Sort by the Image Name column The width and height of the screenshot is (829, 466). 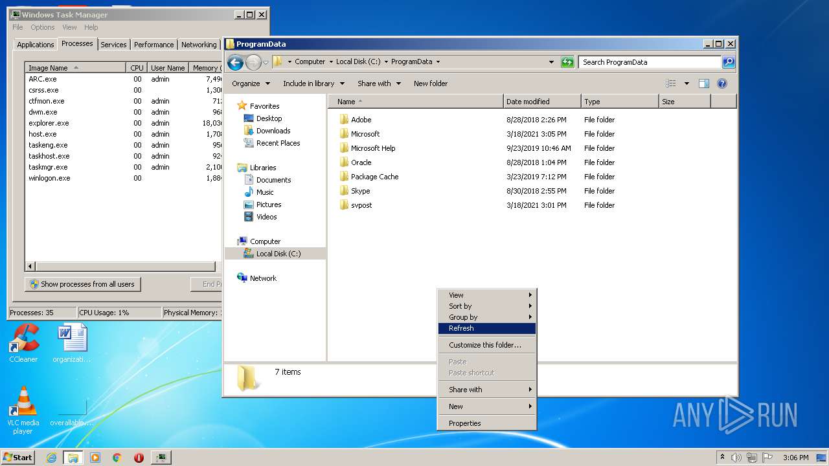point(75,68)
